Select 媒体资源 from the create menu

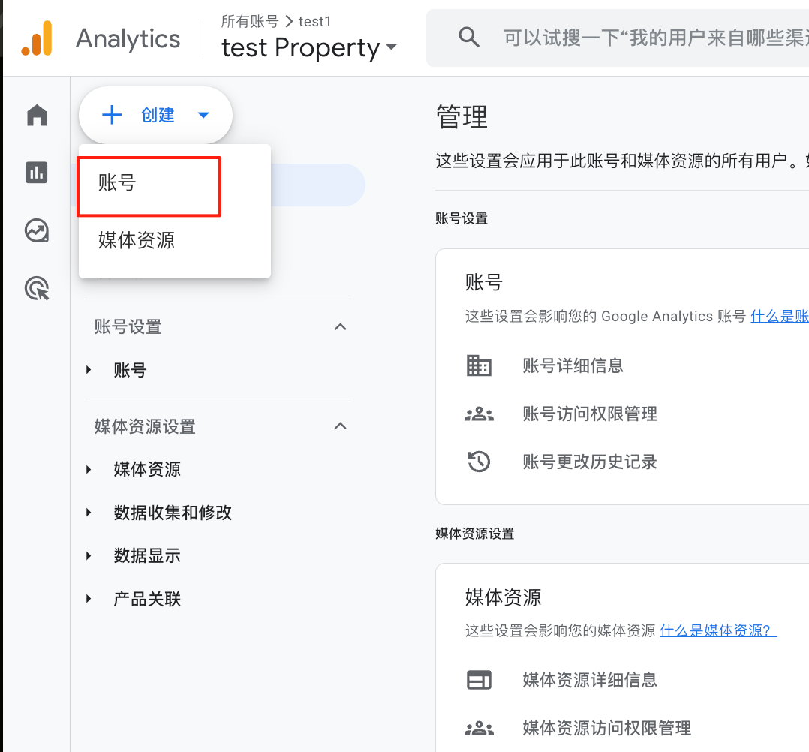pos(137,240)
